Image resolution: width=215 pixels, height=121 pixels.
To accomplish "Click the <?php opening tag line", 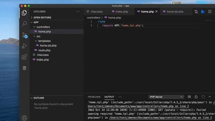I will coord(101,22).
